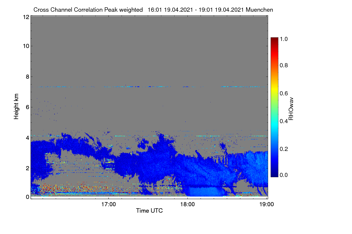Click the height-axis tick label 8
Viewport: 352px width, 234px height.
pyautogui.click(x=27, y=77)
